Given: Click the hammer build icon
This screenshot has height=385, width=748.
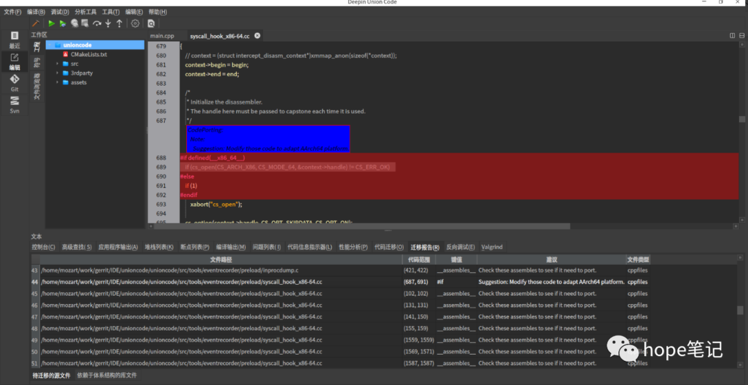Looking at the screenshot, I should pyautogui.click(x=36, y=24).
